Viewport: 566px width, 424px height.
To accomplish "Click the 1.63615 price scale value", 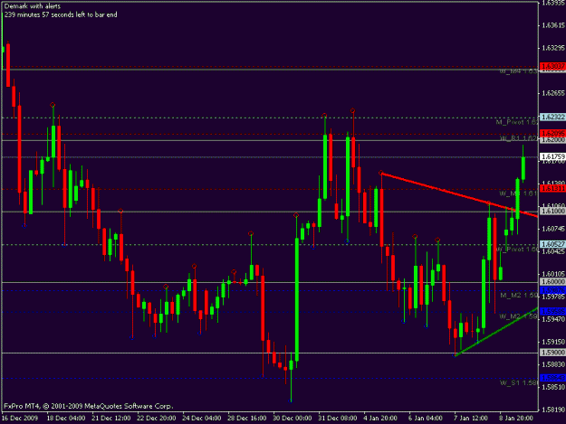I will (x=553, y=25).
